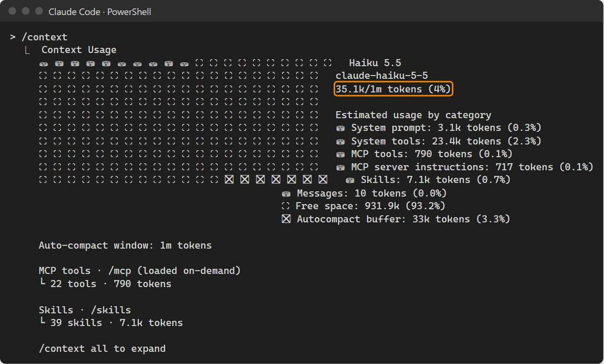Click the "Messages: 10 tokens (0.0%)" text
The height and width of the screenshot is (364, 604).
point(372,193)
